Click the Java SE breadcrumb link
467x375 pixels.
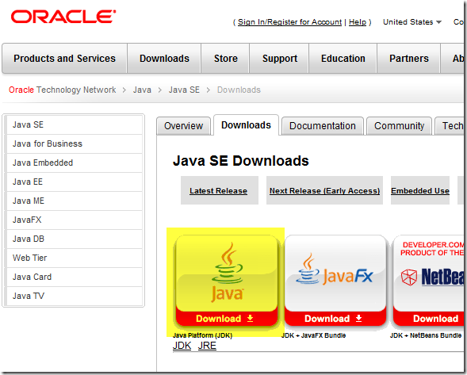point(184,90)
